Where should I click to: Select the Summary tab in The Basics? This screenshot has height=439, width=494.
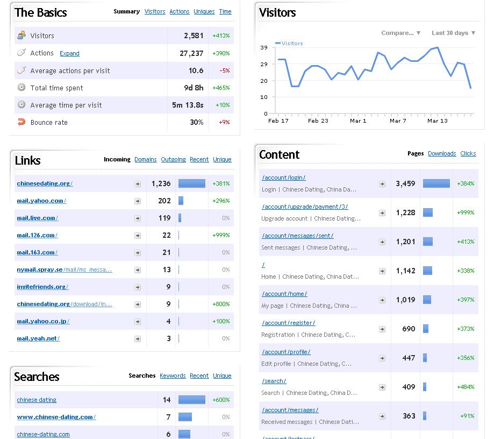coord(127,11)
